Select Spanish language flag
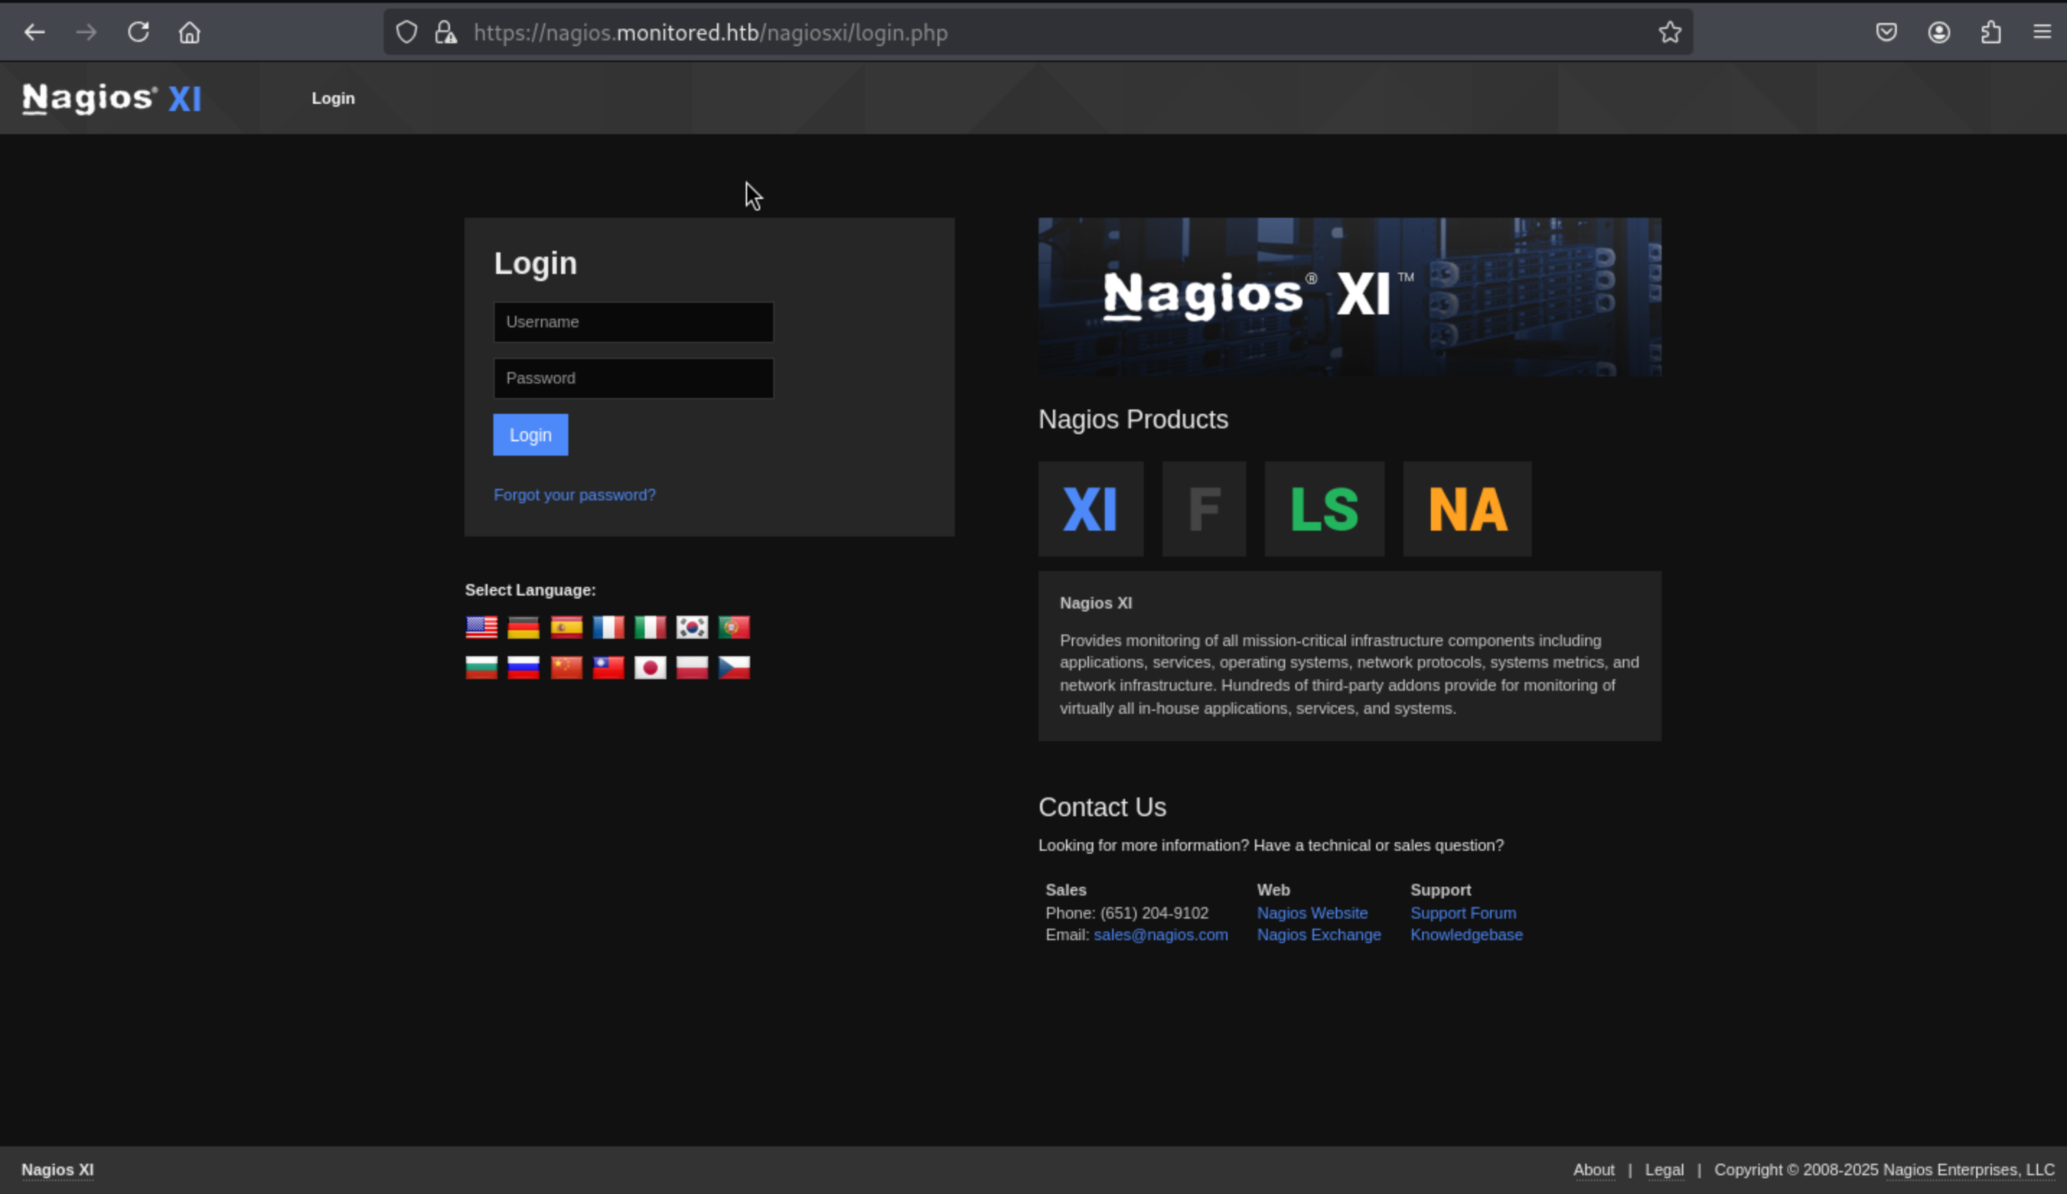The width and height of the screenshot is (2067, 1194). point(566,627)
